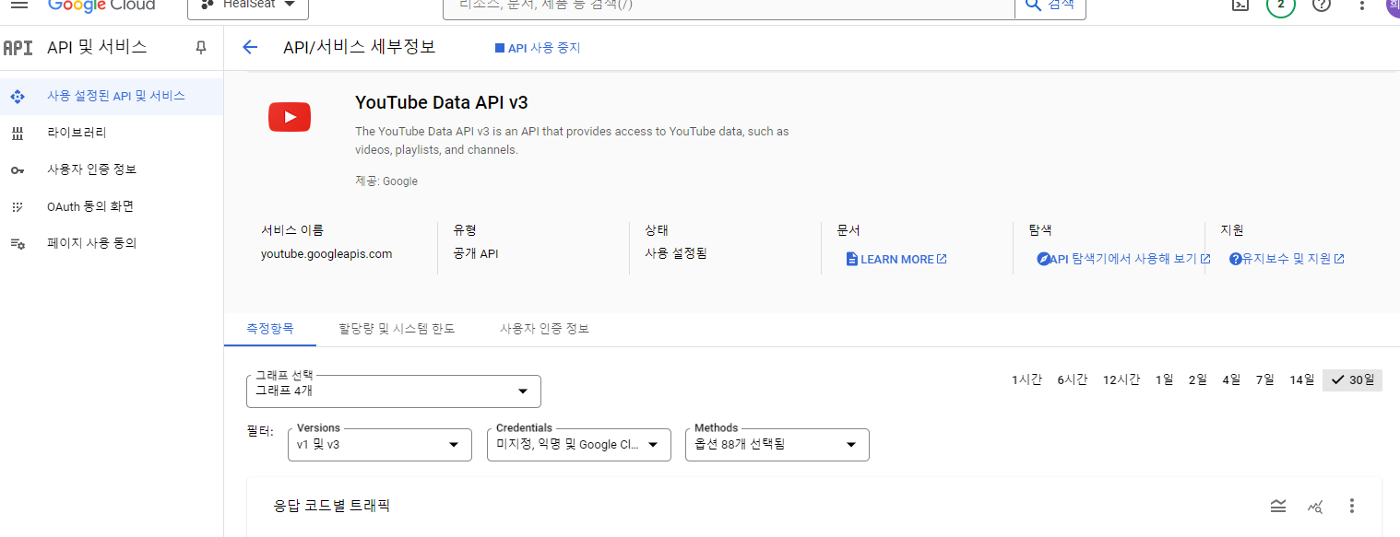Select the 2일 time range
This screenshot has height=537, width=1400.
click(1197, 379)
